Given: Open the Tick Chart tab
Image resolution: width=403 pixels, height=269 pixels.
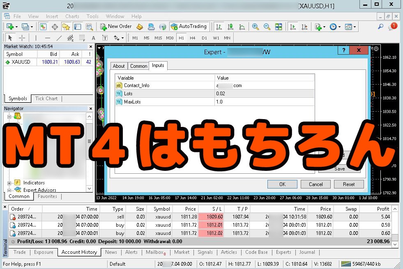Looking at the screenshot, I should [46, 99].
